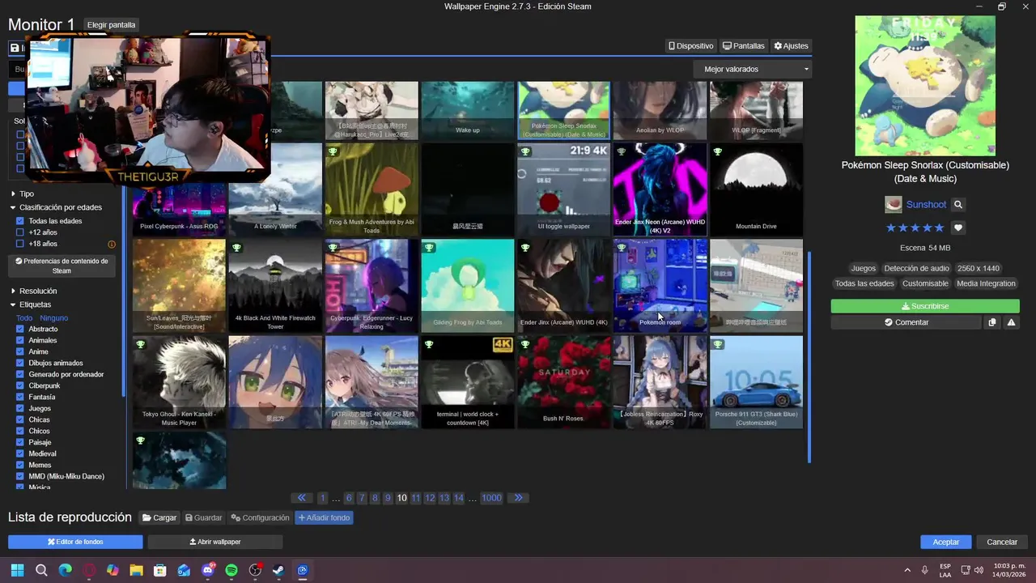Open Editor de fondos
Viewport: 1036px width, 583px height.
[x=75, y=542]
